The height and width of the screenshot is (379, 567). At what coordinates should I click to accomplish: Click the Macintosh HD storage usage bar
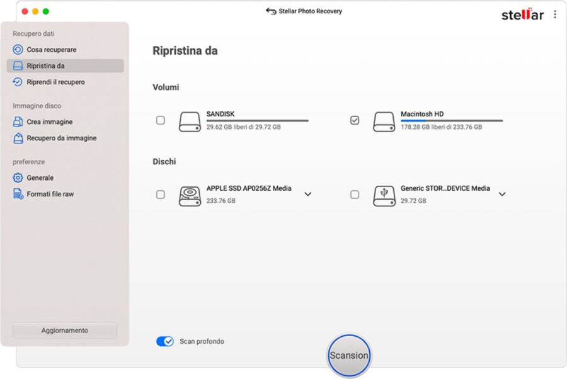pyautogui.click(x=452, y=121)
